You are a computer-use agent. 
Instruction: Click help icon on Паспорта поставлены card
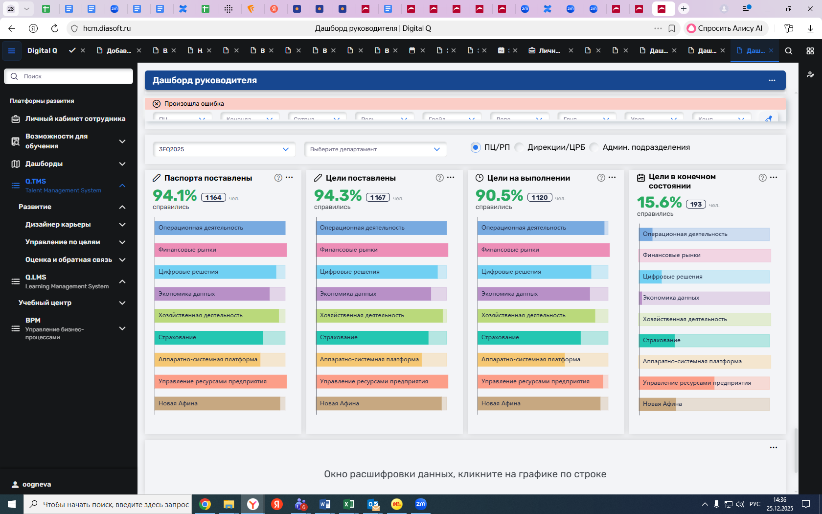tap(278, 178)
